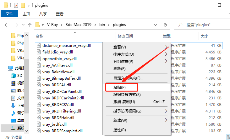Open the 文件 ribbon tab
This screenshot has width=230, height=140.
(x=9, y=14)
